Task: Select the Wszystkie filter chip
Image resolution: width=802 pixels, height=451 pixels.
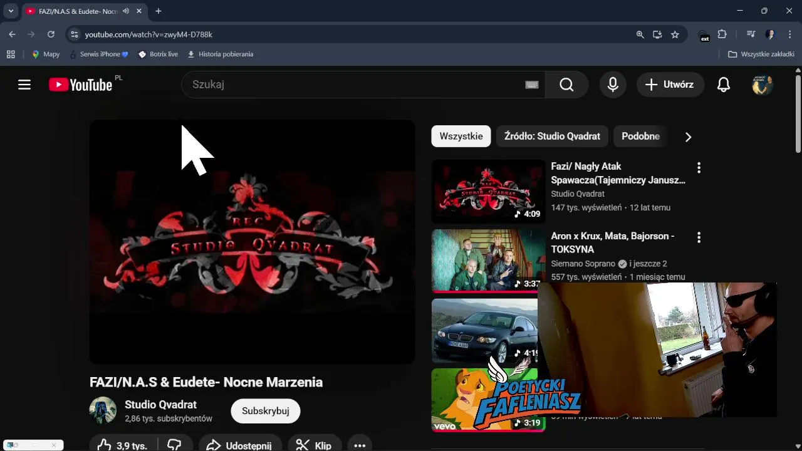Action: [x=461, y=136]
